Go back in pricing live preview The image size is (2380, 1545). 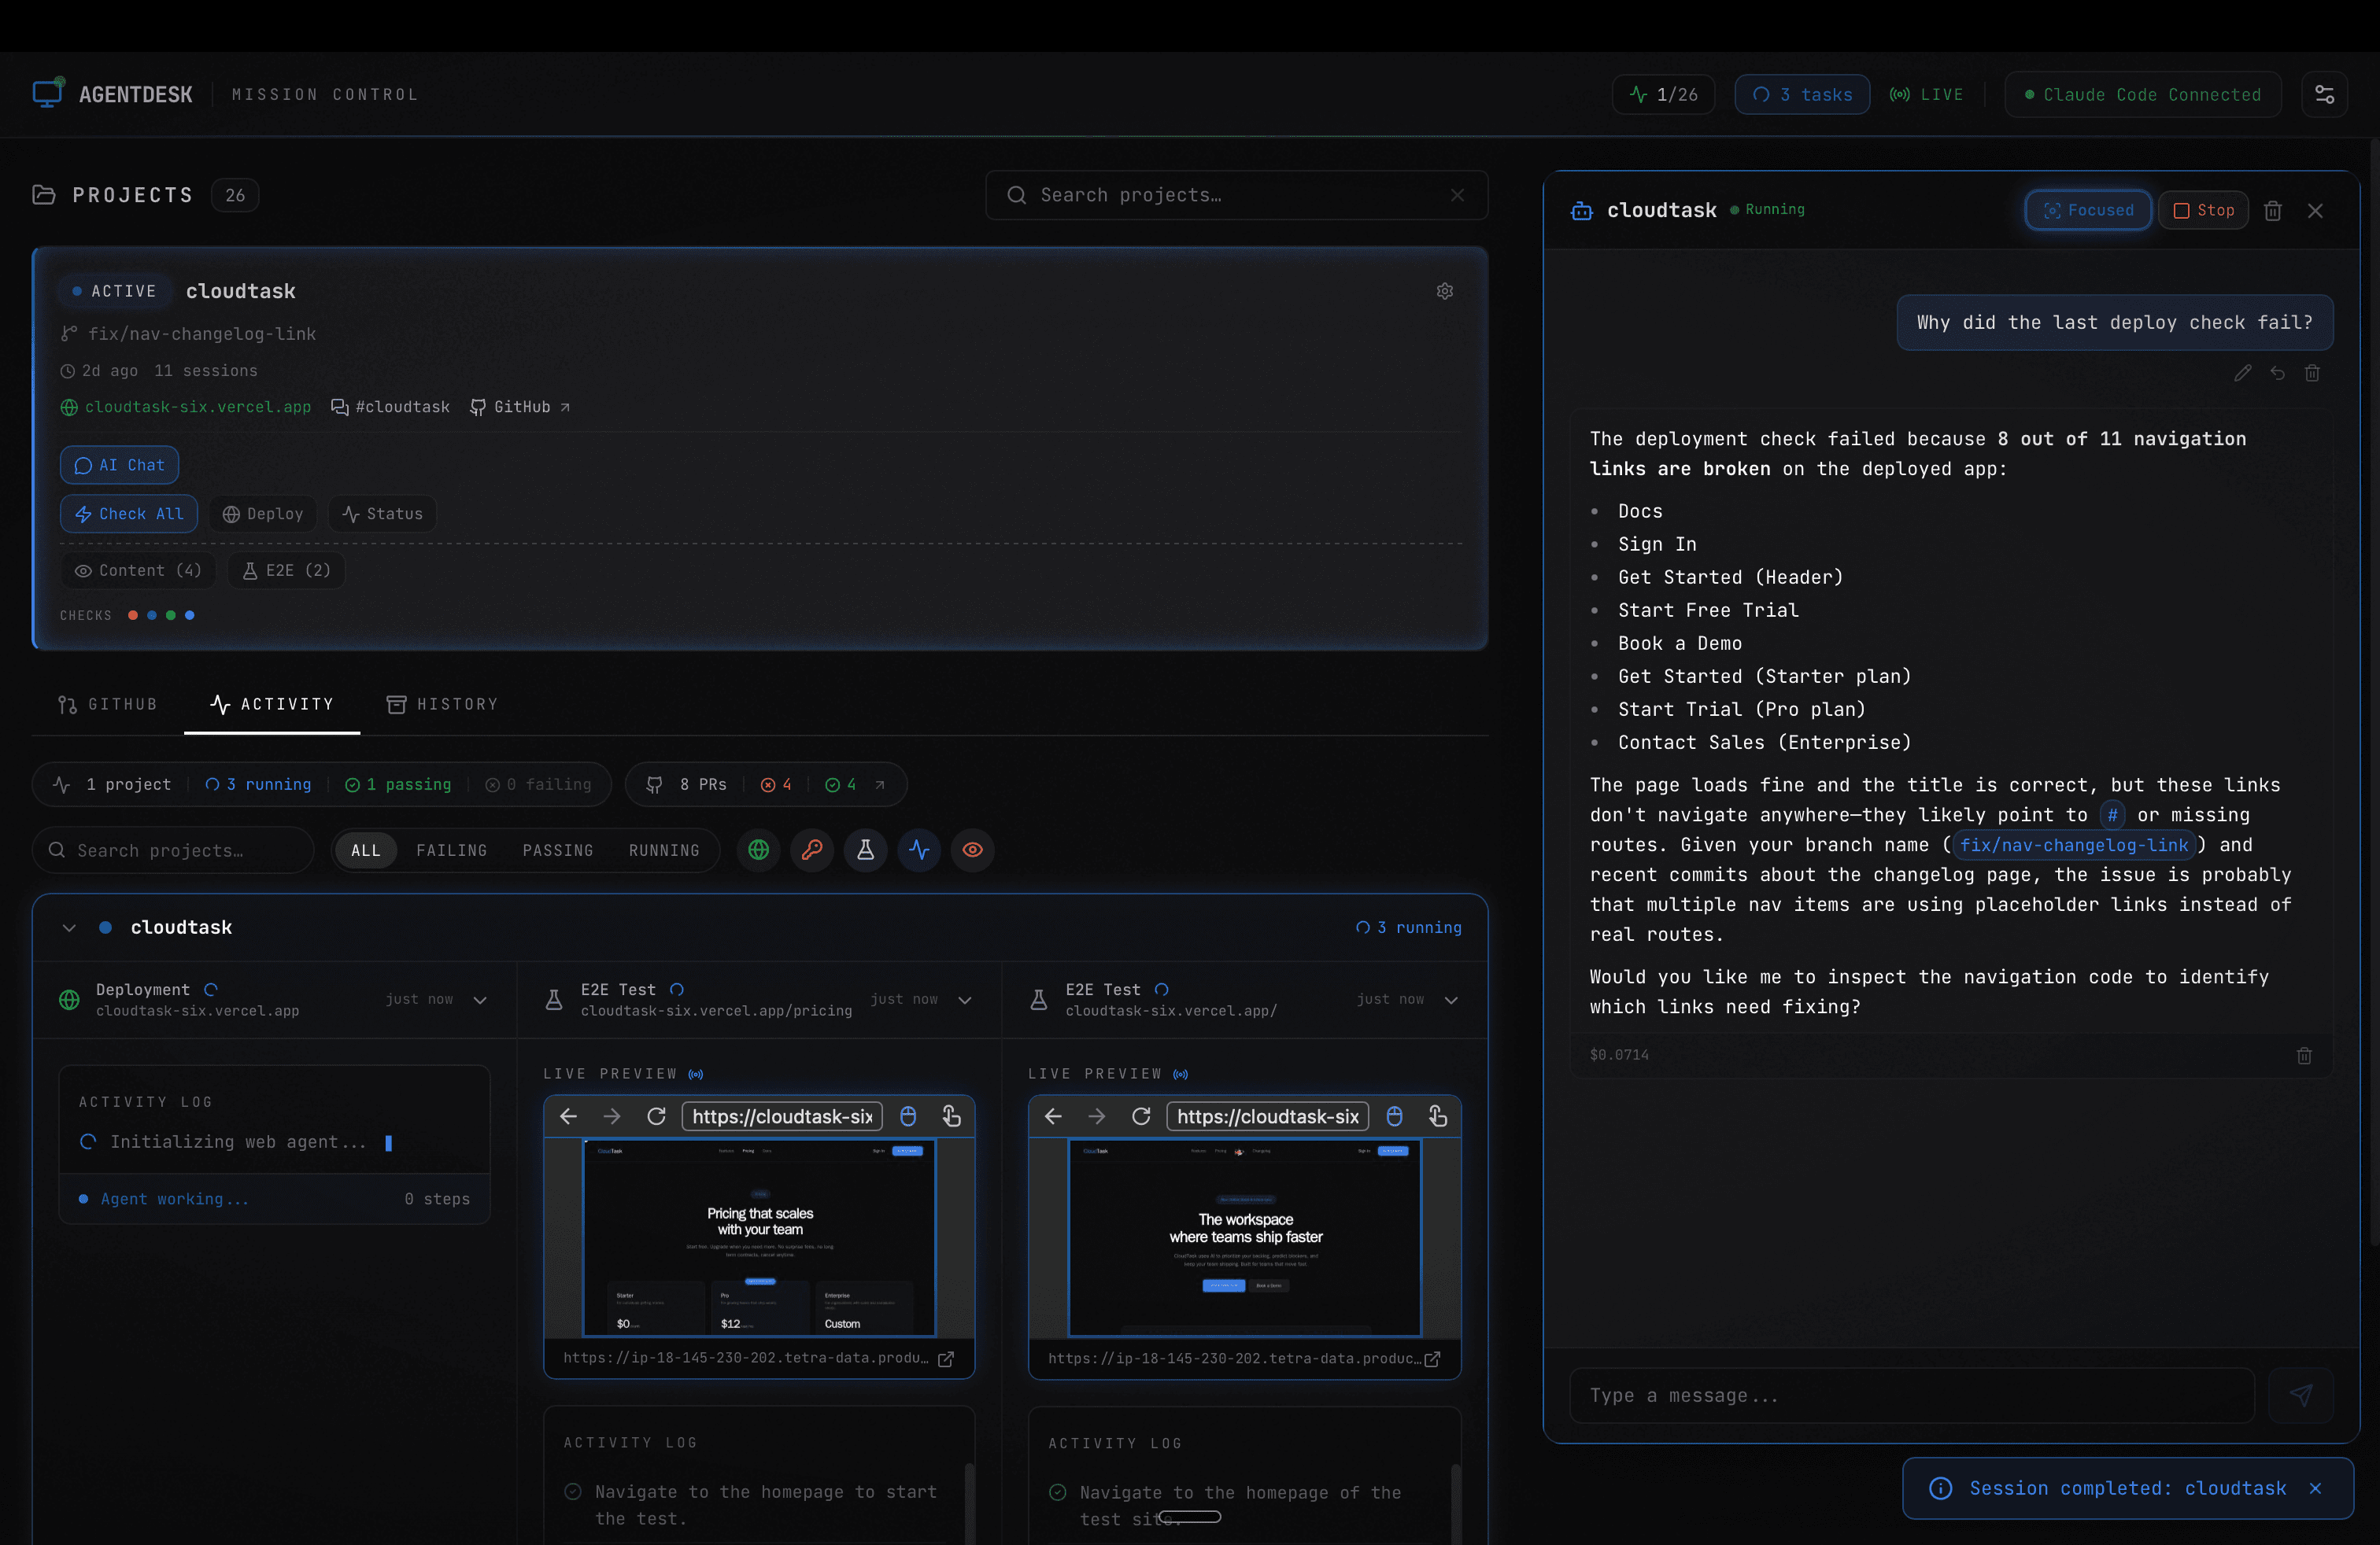coord(568,1116)
